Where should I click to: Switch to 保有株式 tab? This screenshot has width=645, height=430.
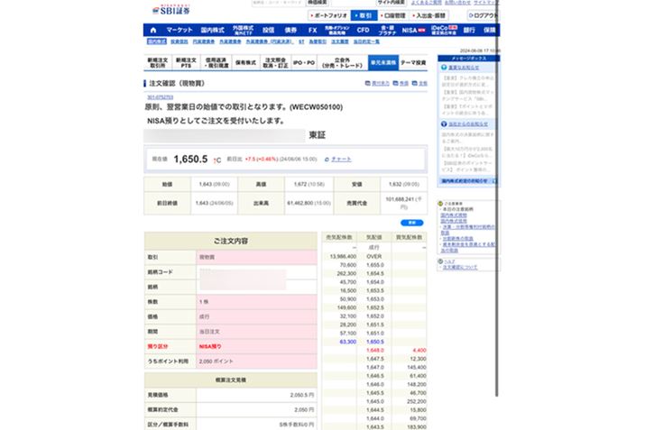[245, 63]
